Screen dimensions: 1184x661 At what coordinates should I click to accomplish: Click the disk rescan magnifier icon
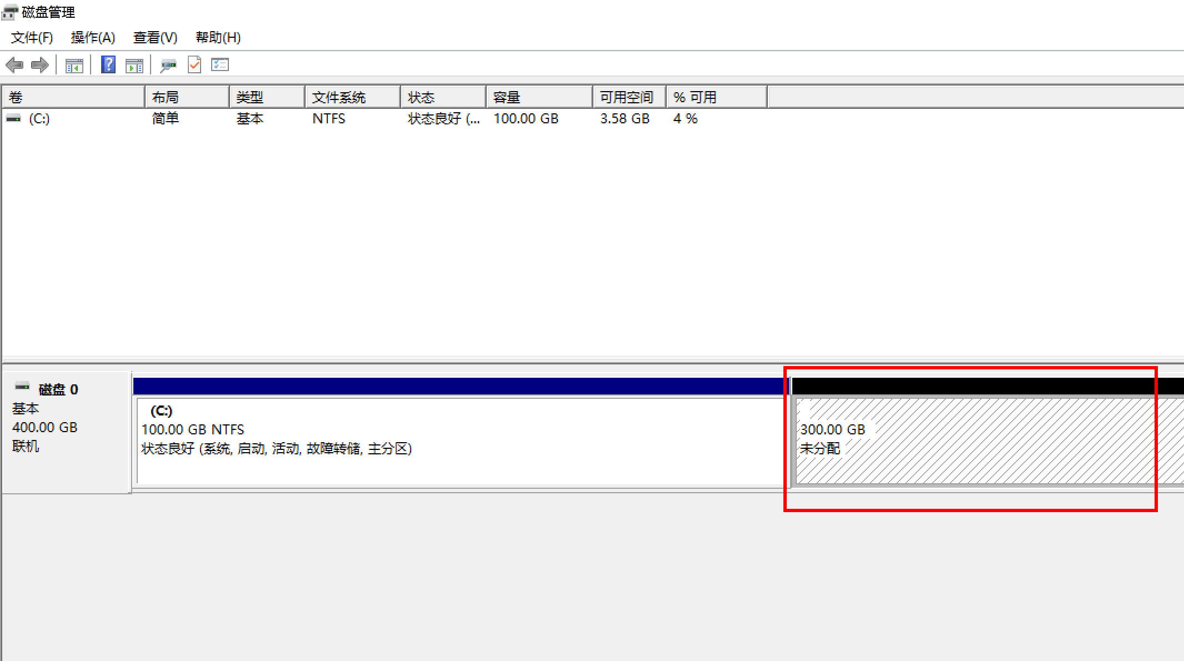pyautogui.click(x=168, y=66)
